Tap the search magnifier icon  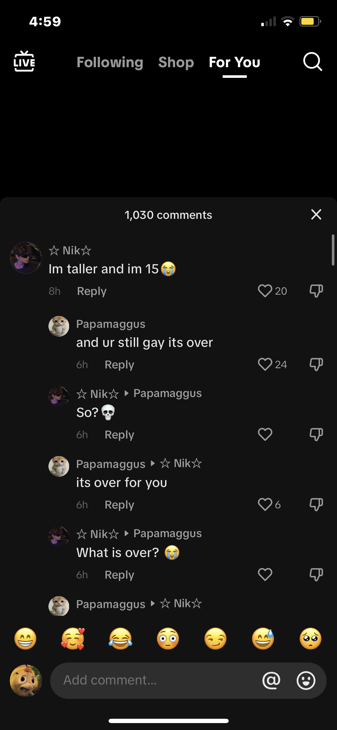coord(313,62)
